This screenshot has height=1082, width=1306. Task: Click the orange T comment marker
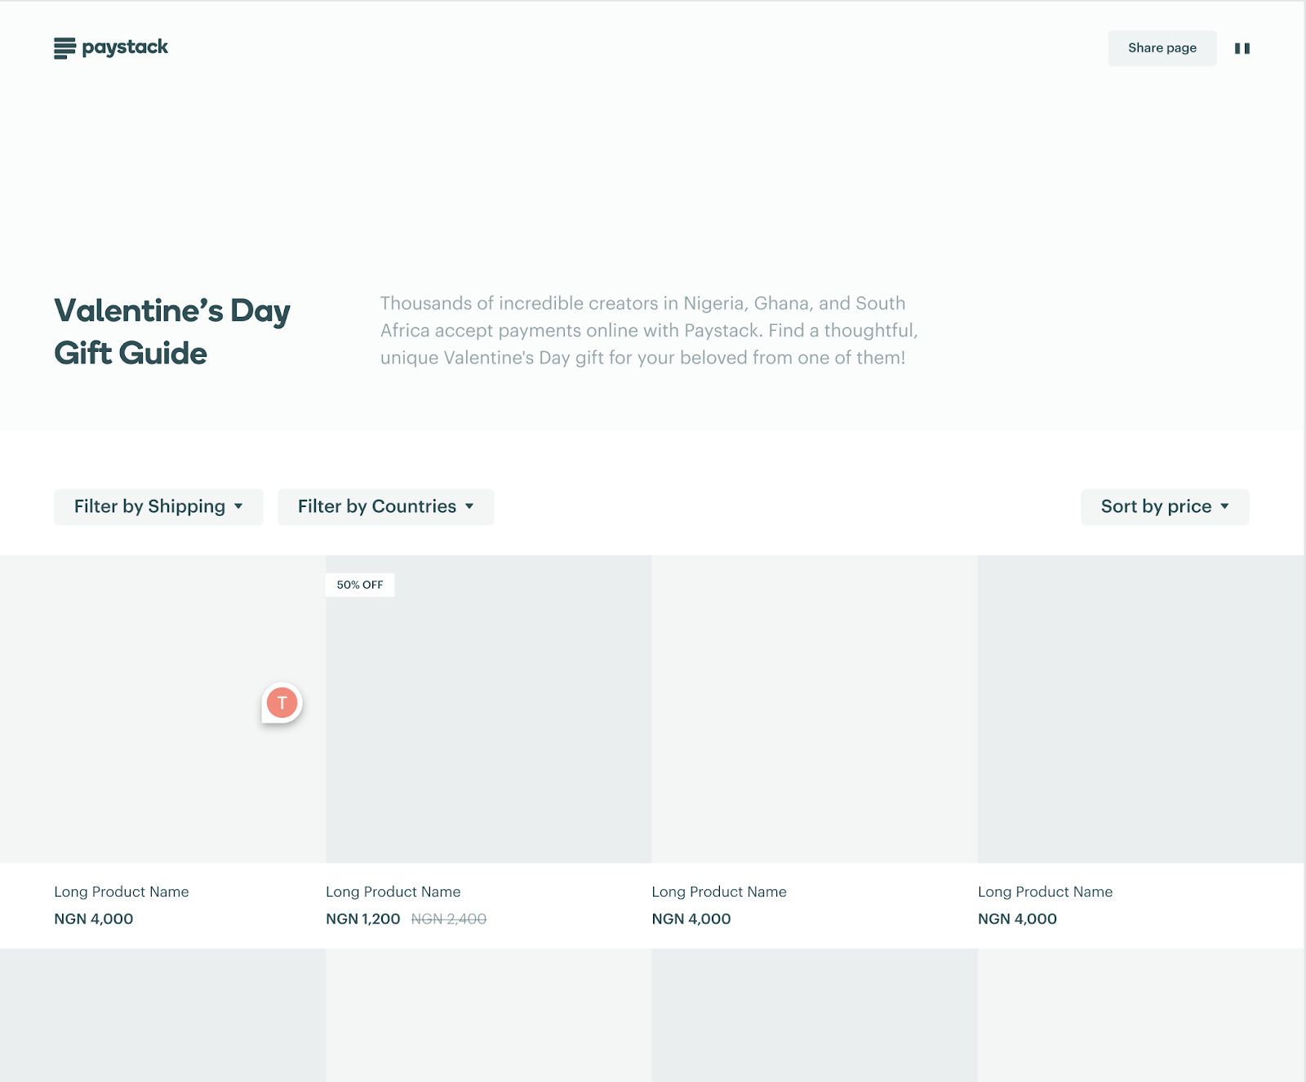(x=282, y=703)
